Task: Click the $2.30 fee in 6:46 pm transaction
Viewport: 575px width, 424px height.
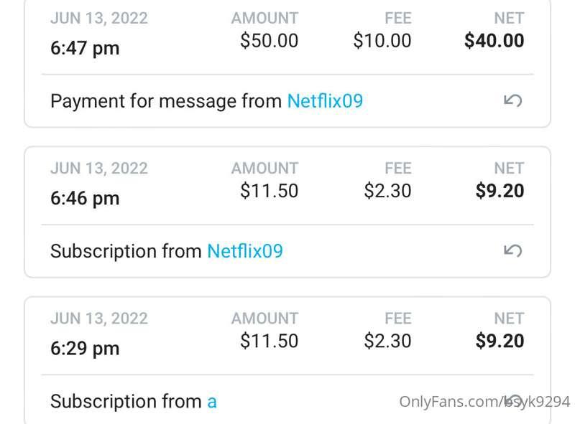Action: (x=387, y=191)
